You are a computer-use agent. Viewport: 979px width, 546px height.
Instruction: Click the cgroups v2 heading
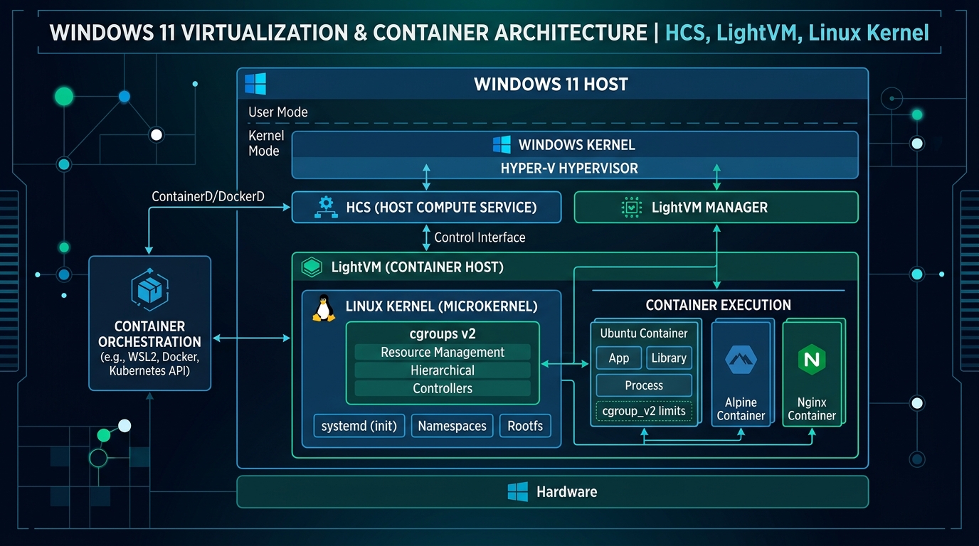[443, 333]
